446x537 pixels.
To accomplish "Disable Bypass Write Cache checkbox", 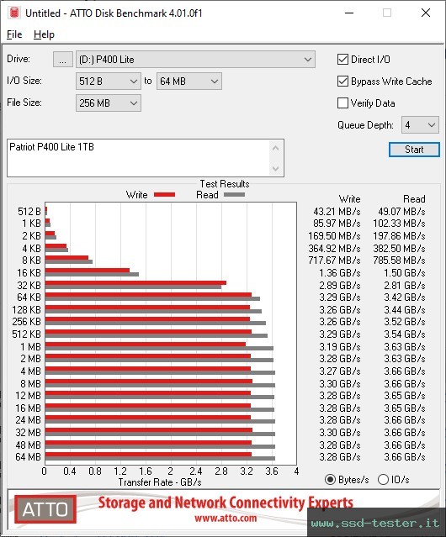I will click(342, 82).
